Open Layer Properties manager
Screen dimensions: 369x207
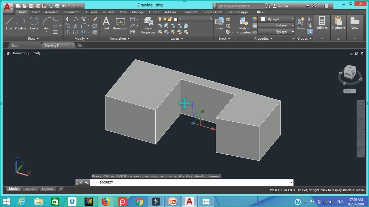[148, 25]
